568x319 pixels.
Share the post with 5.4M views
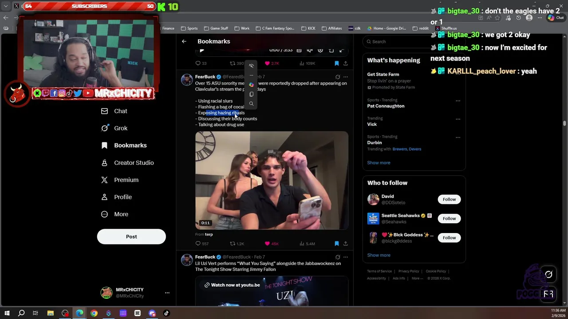pyautogui.click(x=346, y=244)
